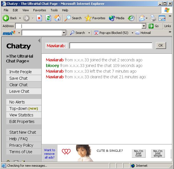This screenshot has height=169, width=174.
Task: Click the green Go arrow button
Action: point(151,26)
